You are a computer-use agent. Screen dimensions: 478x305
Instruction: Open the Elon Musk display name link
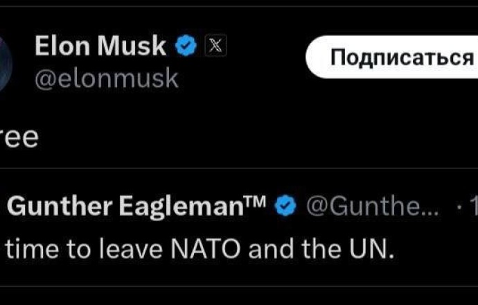tap(100, 47)
